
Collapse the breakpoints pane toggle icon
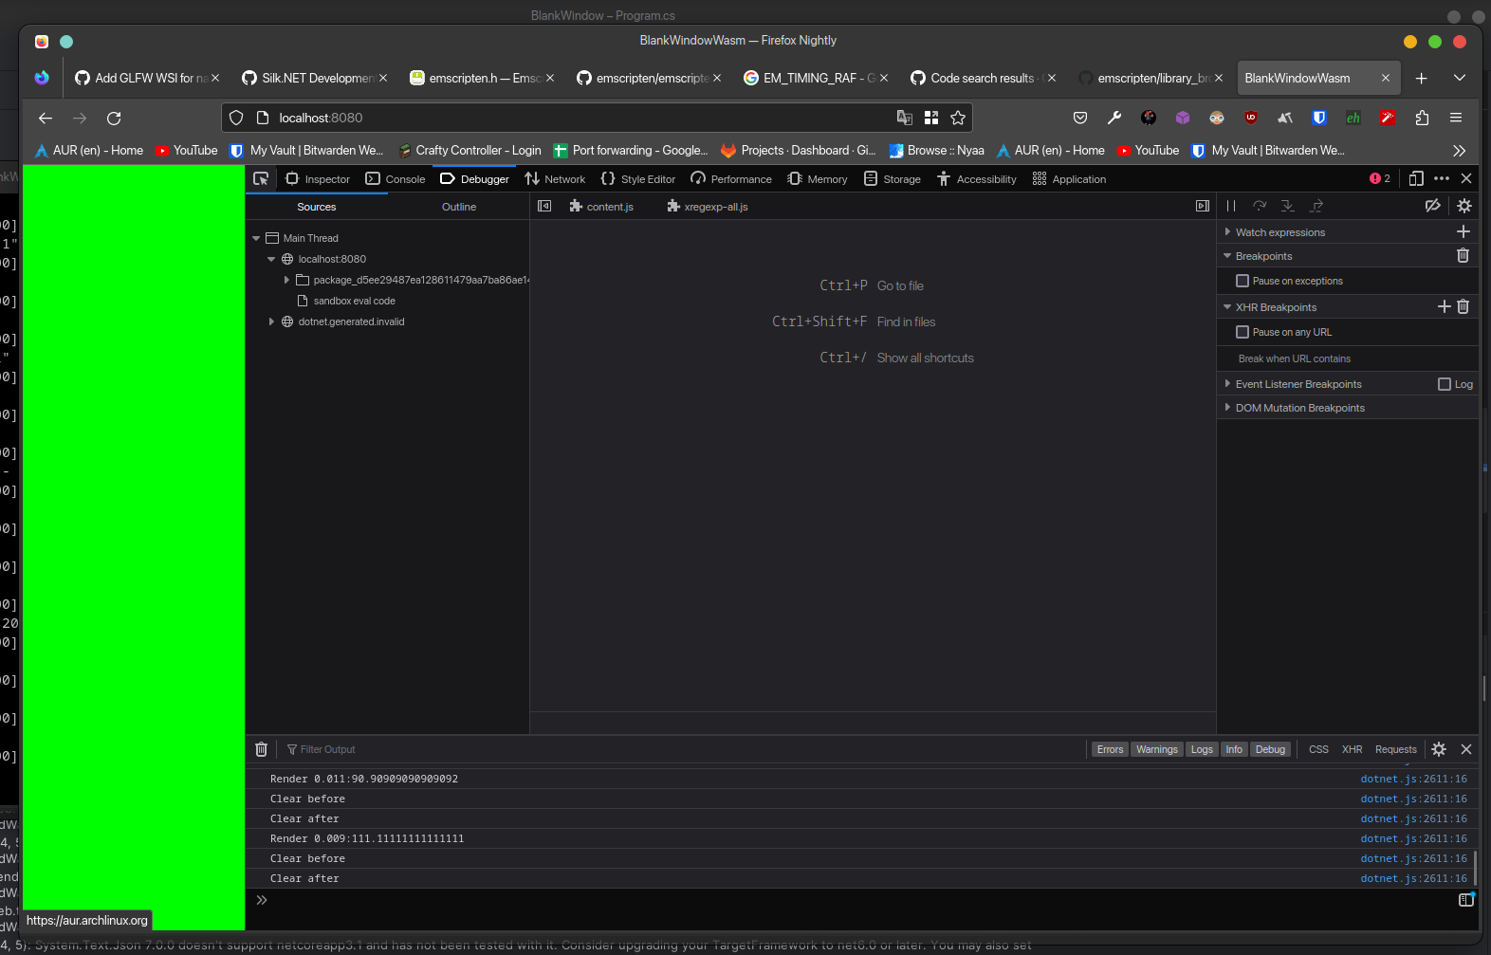(1203, 206)
